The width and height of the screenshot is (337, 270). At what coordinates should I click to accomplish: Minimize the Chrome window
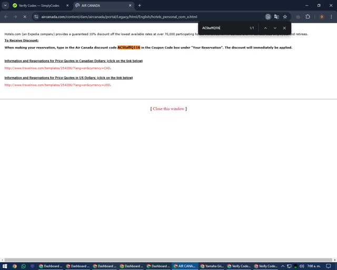click(306, 6)
